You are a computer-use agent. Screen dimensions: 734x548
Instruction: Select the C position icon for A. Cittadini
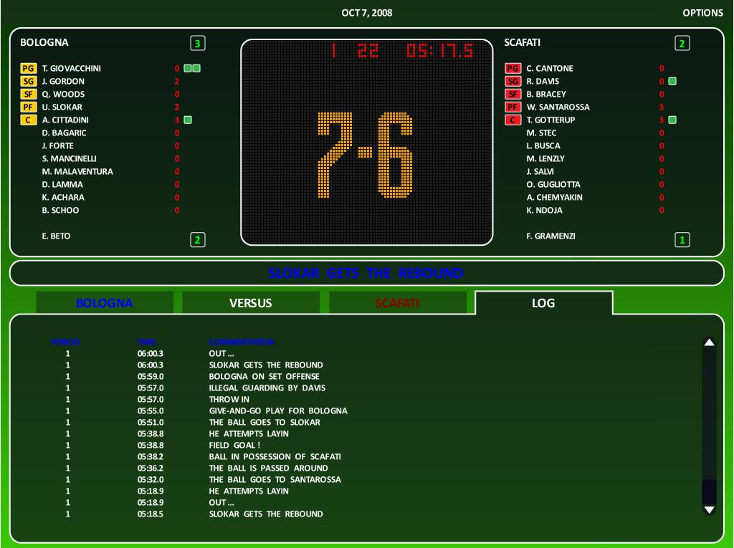point(29,120)
